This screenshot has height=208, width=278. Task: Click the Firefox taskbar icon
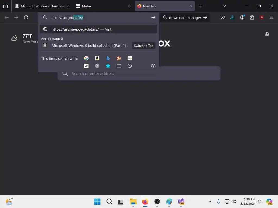(145, 201)
